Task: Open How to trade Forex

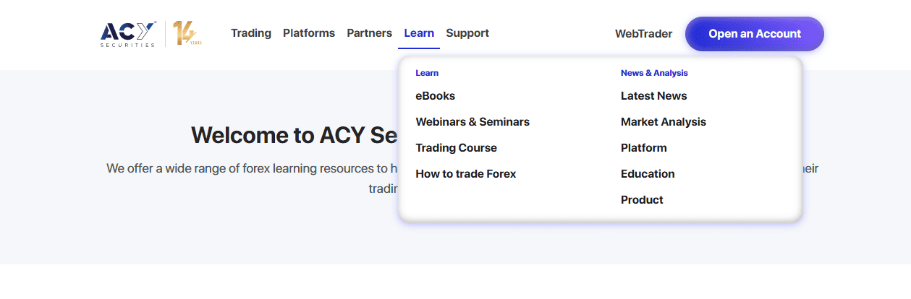Action: coord(465,174)
